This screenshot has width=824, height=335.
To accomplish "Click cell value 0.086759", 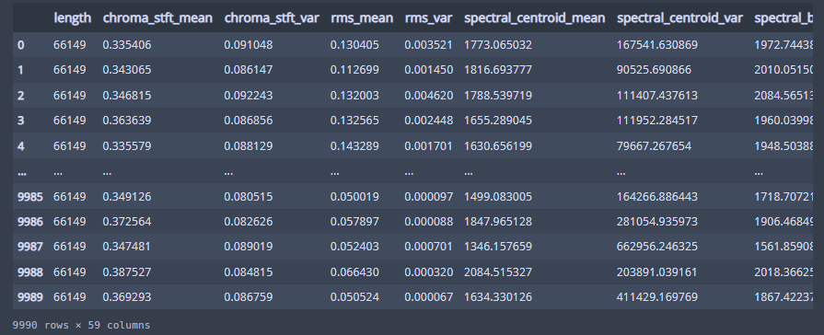I will click(x=249, y=297).
